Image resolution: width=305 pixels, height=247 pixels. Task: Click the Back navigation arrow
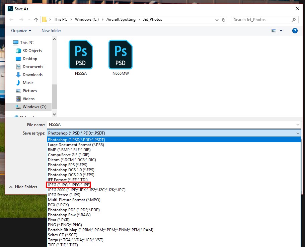(11, 20)
